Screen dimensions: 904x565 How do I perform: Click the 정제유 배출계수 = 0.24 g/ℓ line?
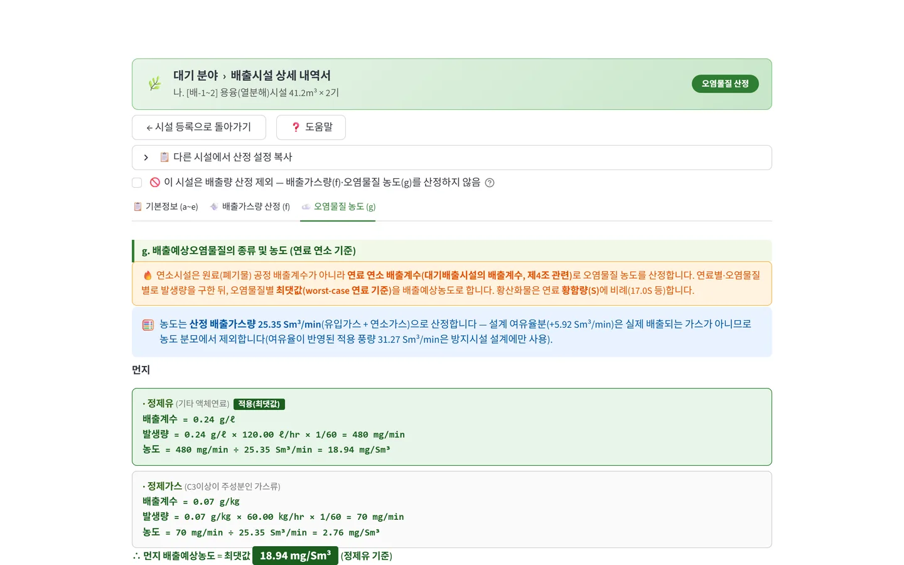(189, 419)
